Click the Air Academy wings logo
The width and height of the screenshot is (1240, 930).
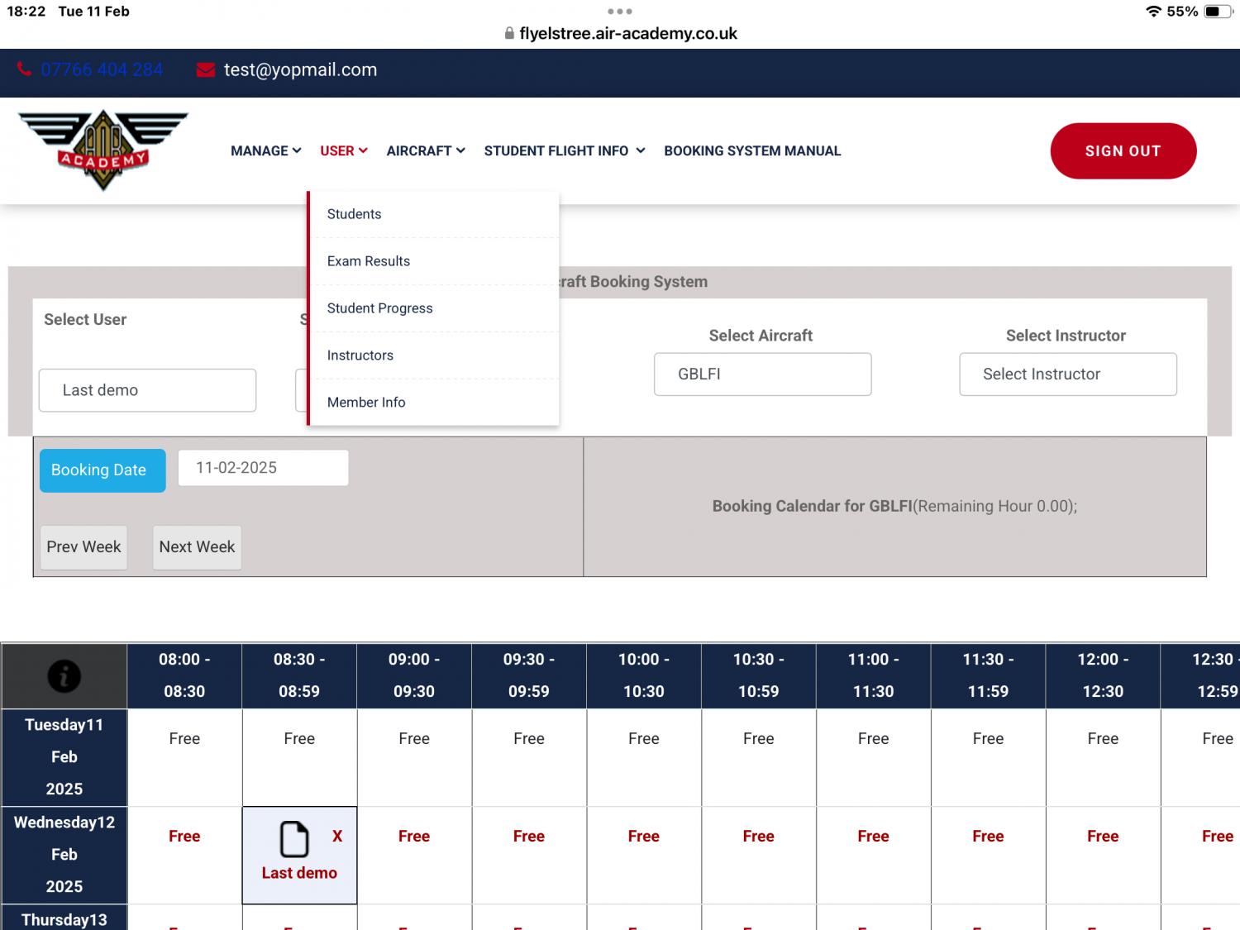103,150
